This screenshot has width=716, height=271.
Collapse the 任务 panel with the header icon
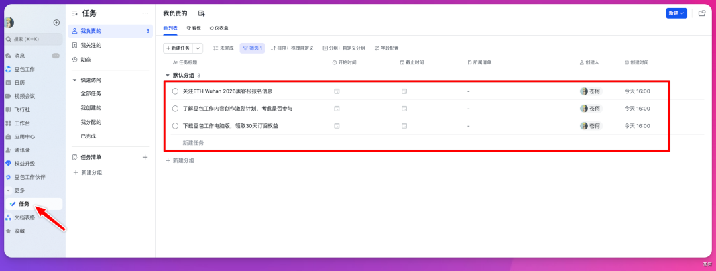coord(75,13)
